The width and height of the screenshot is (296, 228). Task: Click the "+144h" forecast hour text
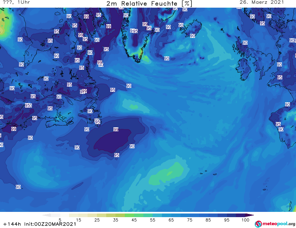tap(12, 224)
